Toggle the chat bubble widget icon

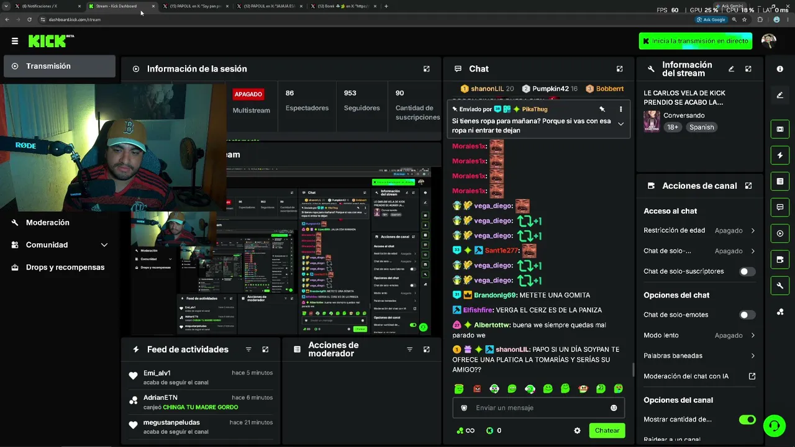coord(780,207)
